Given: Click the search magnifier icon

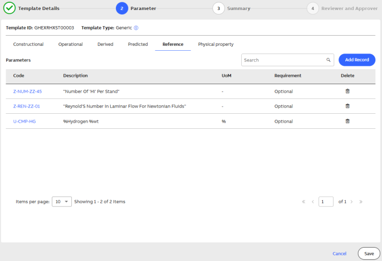Looking at the screenshot, I should click(329, 60).
